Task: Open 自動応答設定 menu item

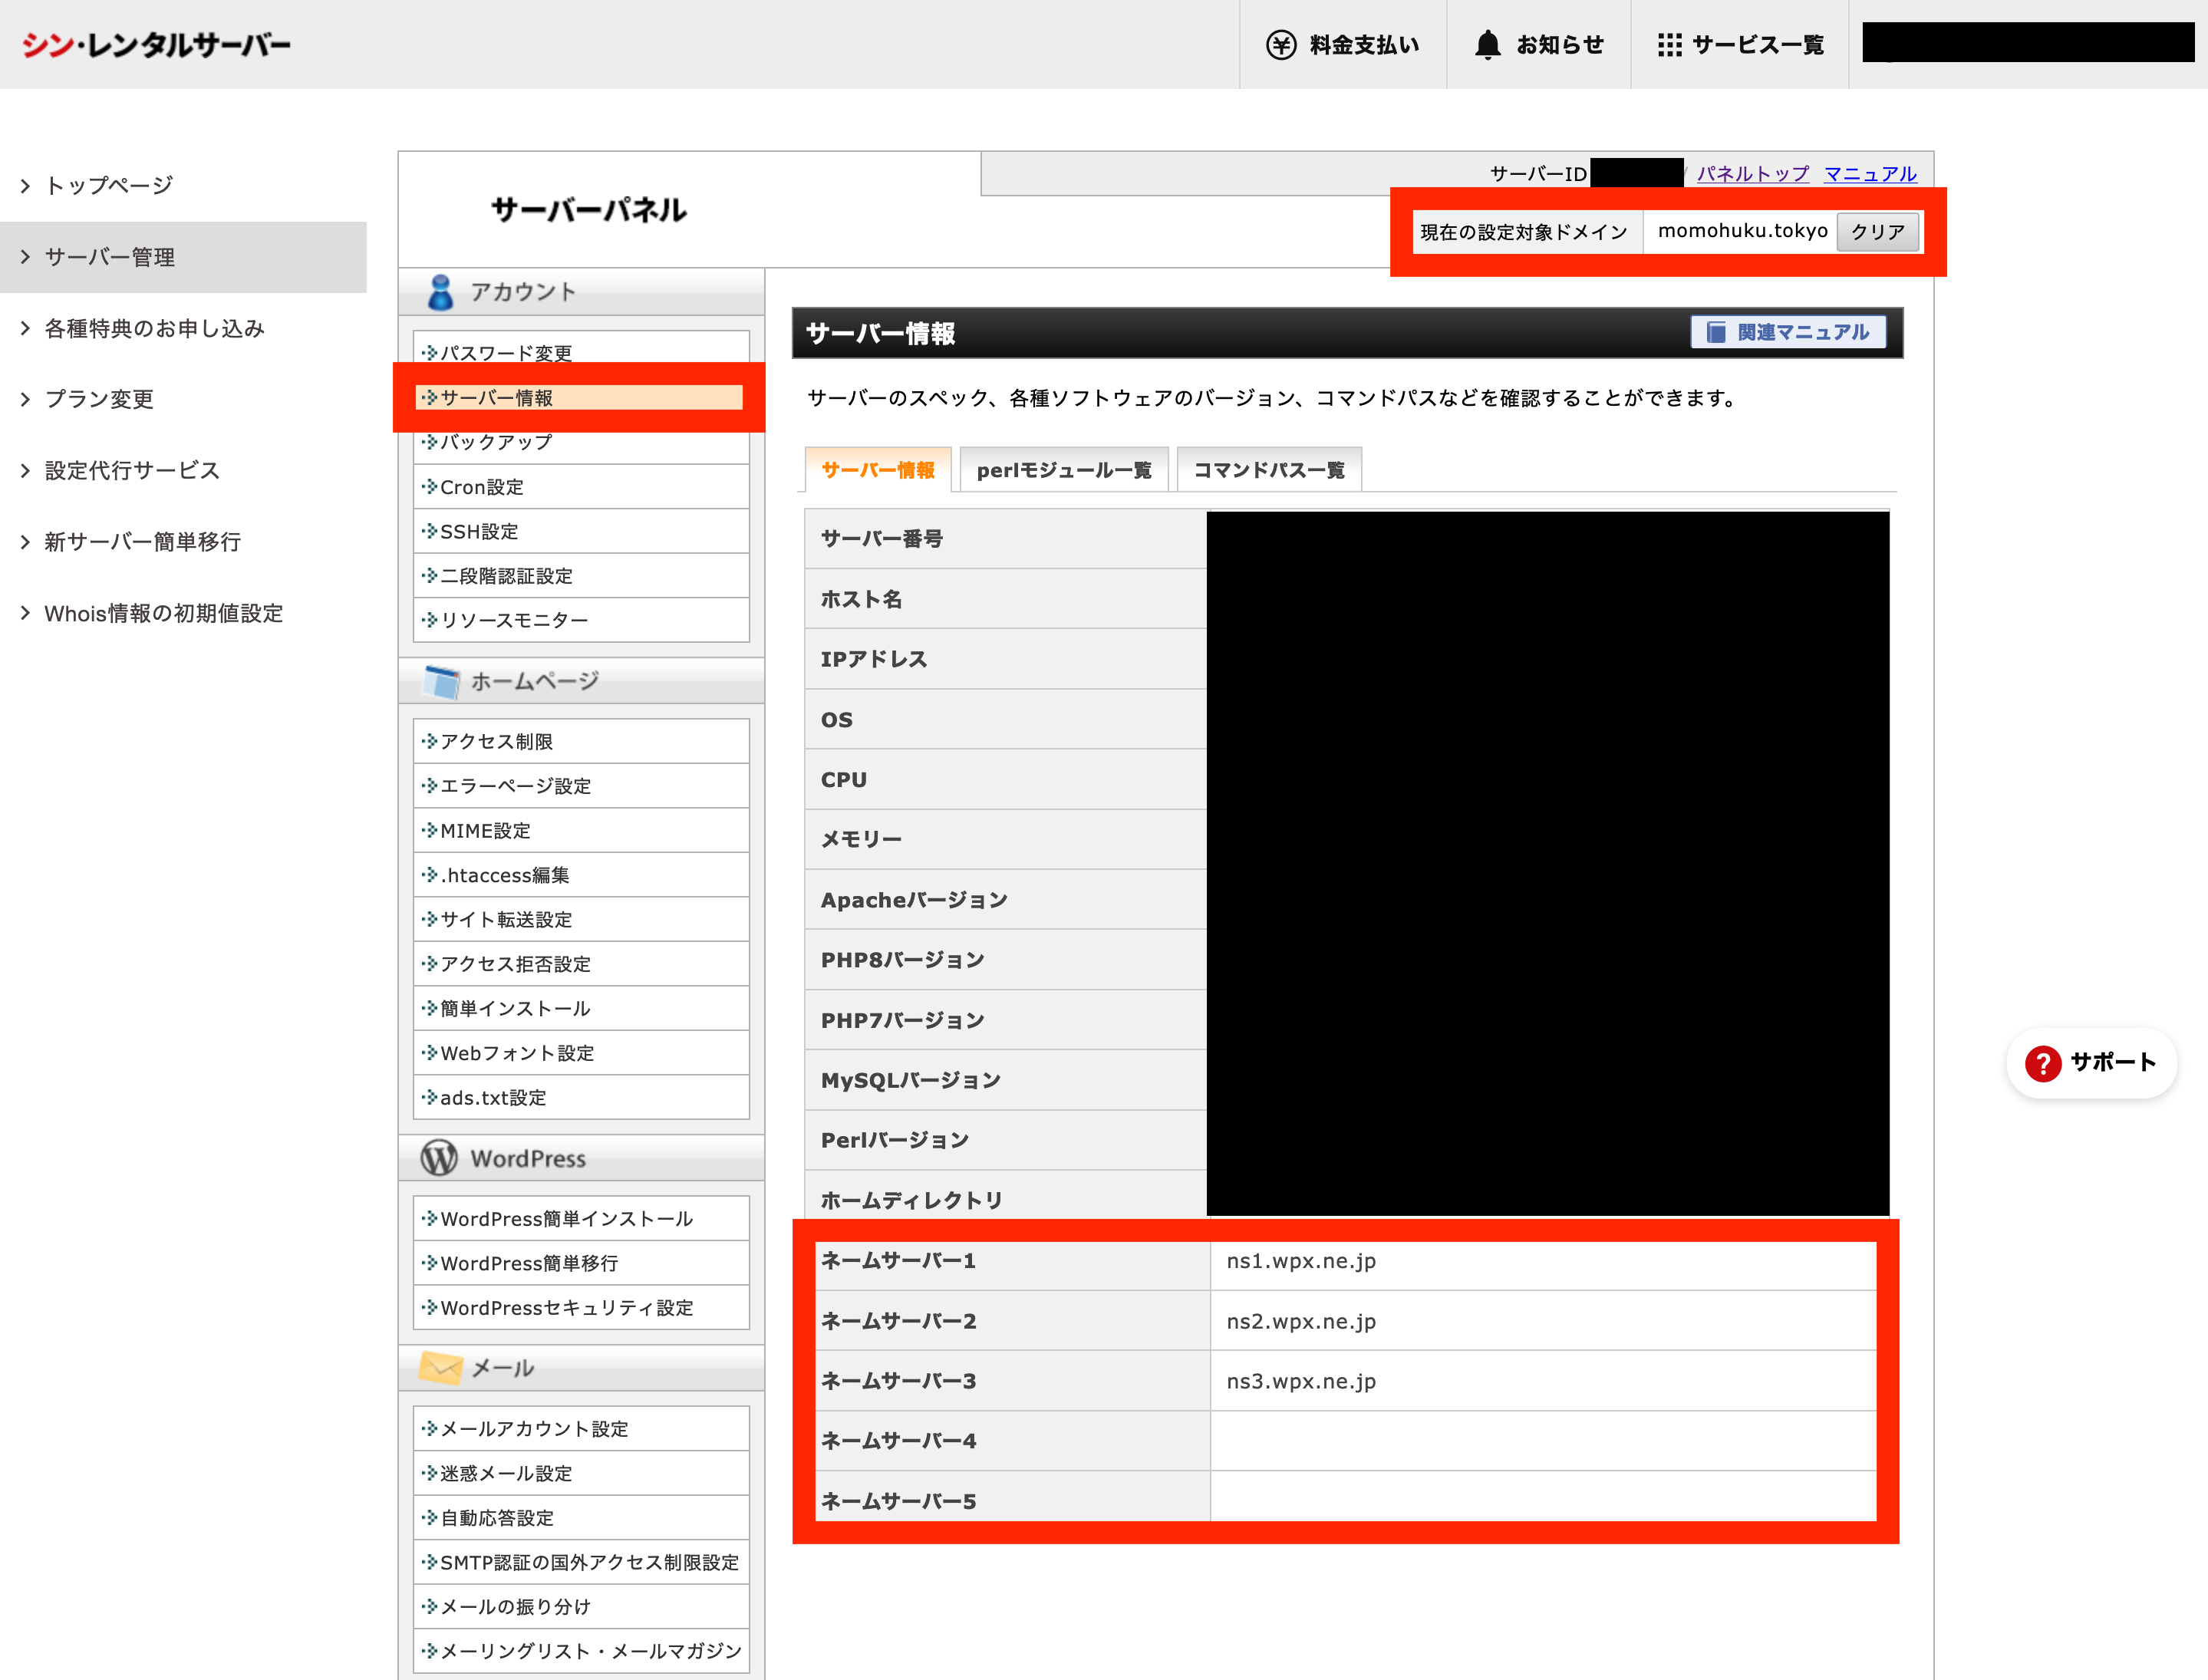Action: tap(581, 1518)
